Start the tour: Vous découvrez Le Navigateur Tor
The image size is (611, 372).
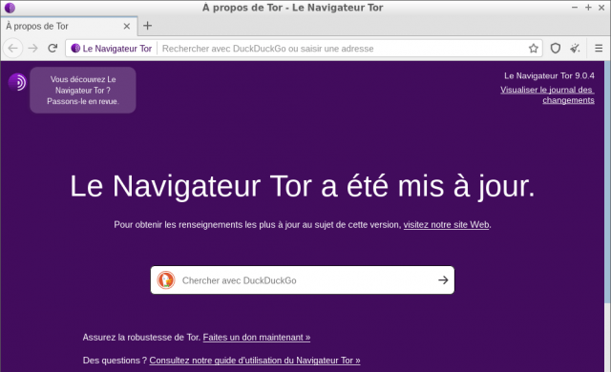point(83,90)
